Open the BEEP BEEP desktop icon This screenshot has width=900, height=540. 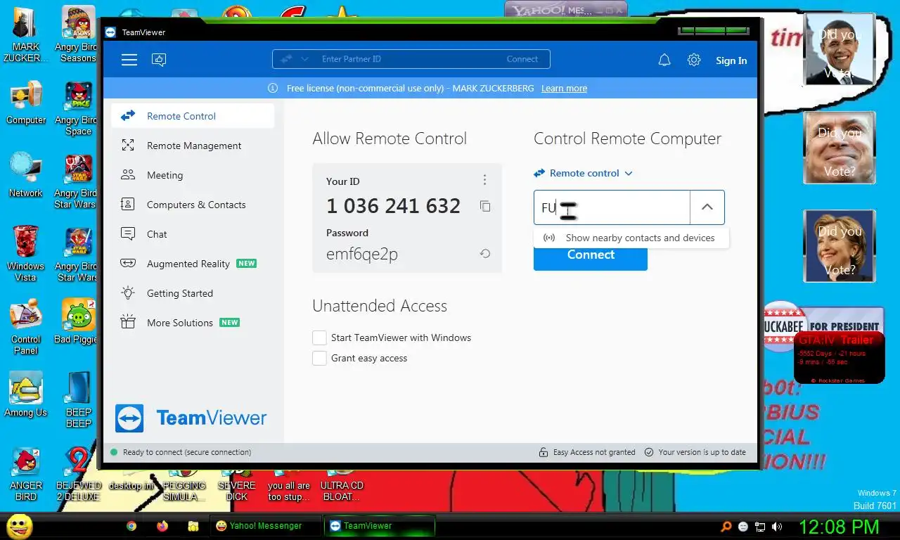click(78, 400)
